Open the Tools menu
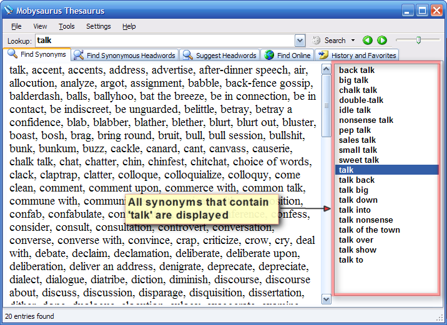This screenshot has width=447, height=325. click(x=66, y=26)
